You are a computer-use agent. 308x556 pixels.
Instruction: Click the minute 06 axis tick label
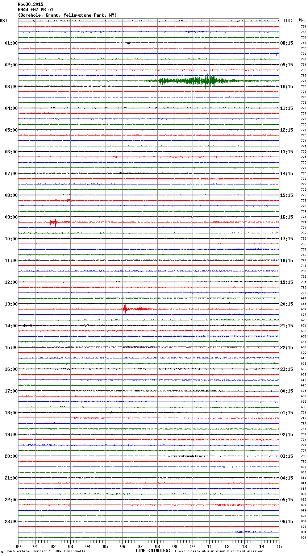click(122, 546)
